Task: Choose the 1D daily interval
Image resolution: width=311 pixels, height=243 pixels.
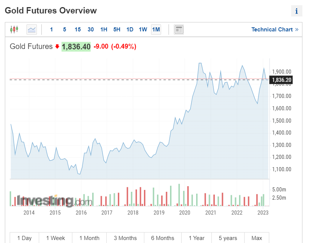Action: point(130,30)
